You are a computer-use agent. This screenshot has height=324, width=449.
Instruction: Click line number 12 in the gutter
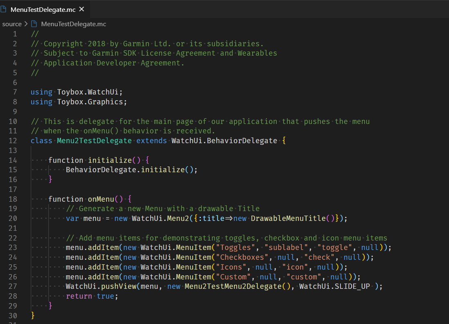pos(13,141)
